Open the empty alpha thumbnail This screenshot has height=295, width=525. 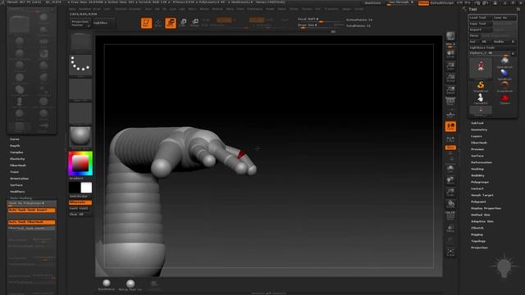click(80, 89)
